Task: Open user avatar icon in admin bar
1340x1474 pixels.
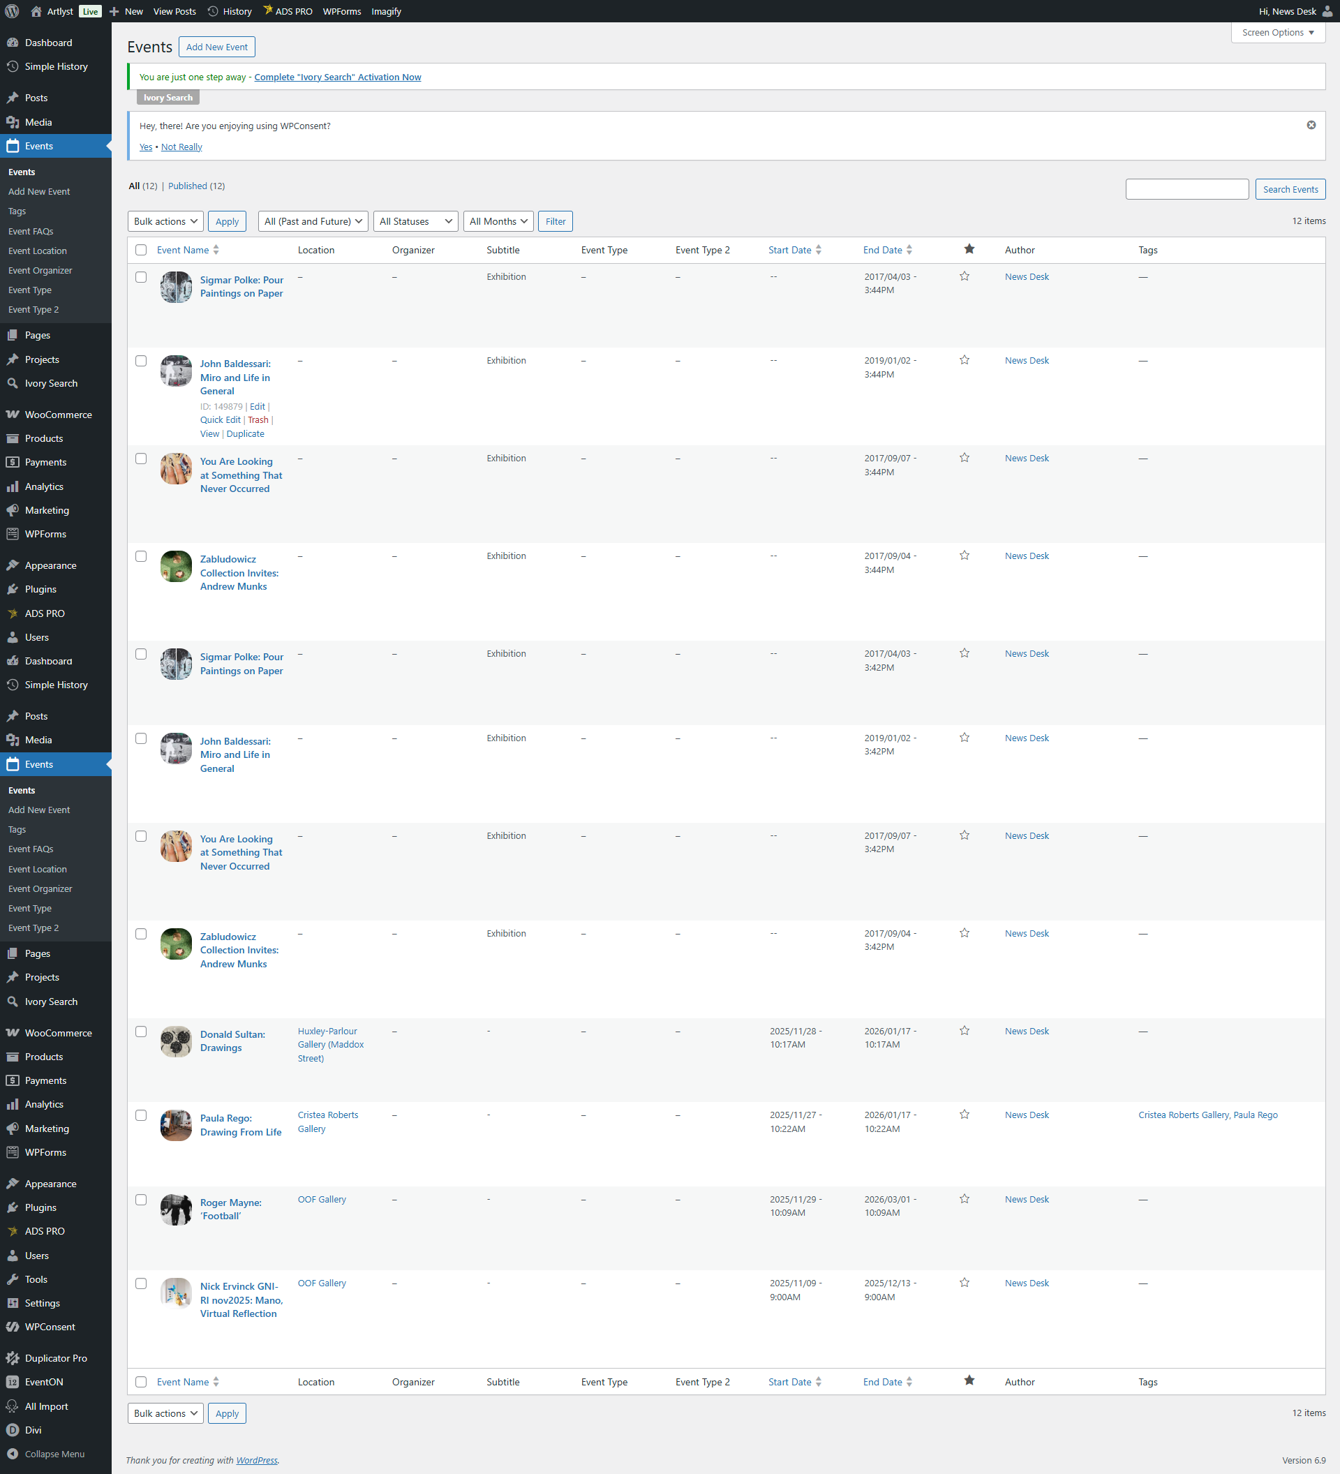Action: tap(1327, 11)
